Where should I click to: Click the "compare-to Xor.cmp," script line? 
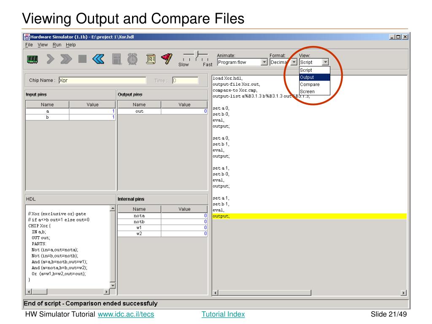tap(235, 90)
